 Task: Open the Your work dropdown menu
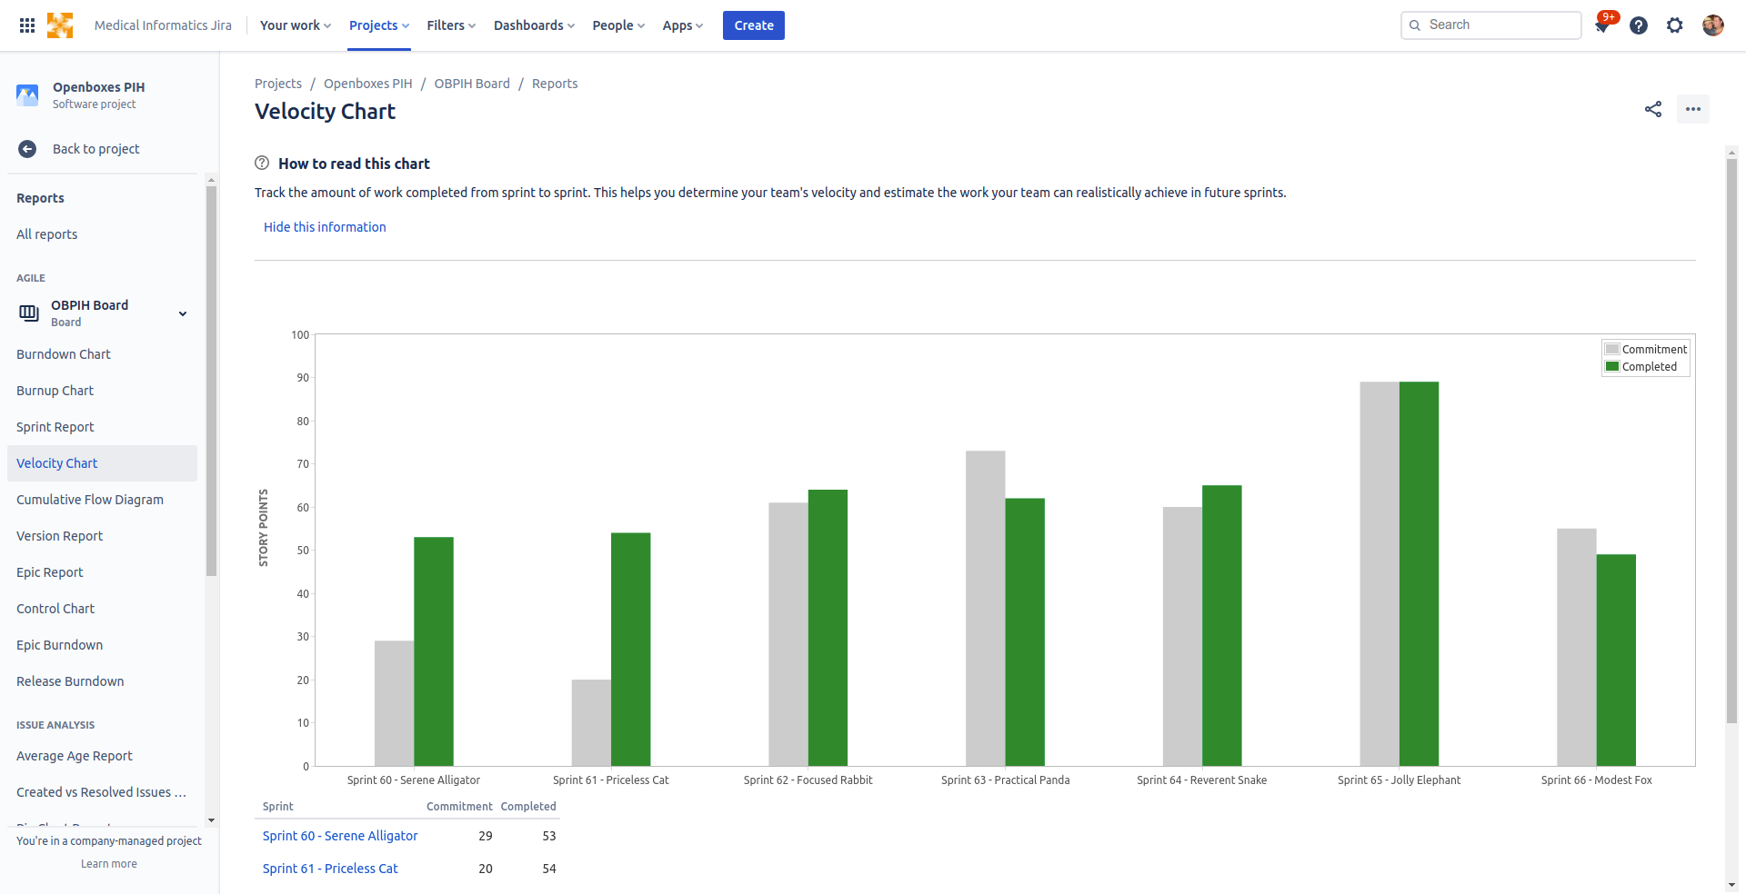point(296,25)
